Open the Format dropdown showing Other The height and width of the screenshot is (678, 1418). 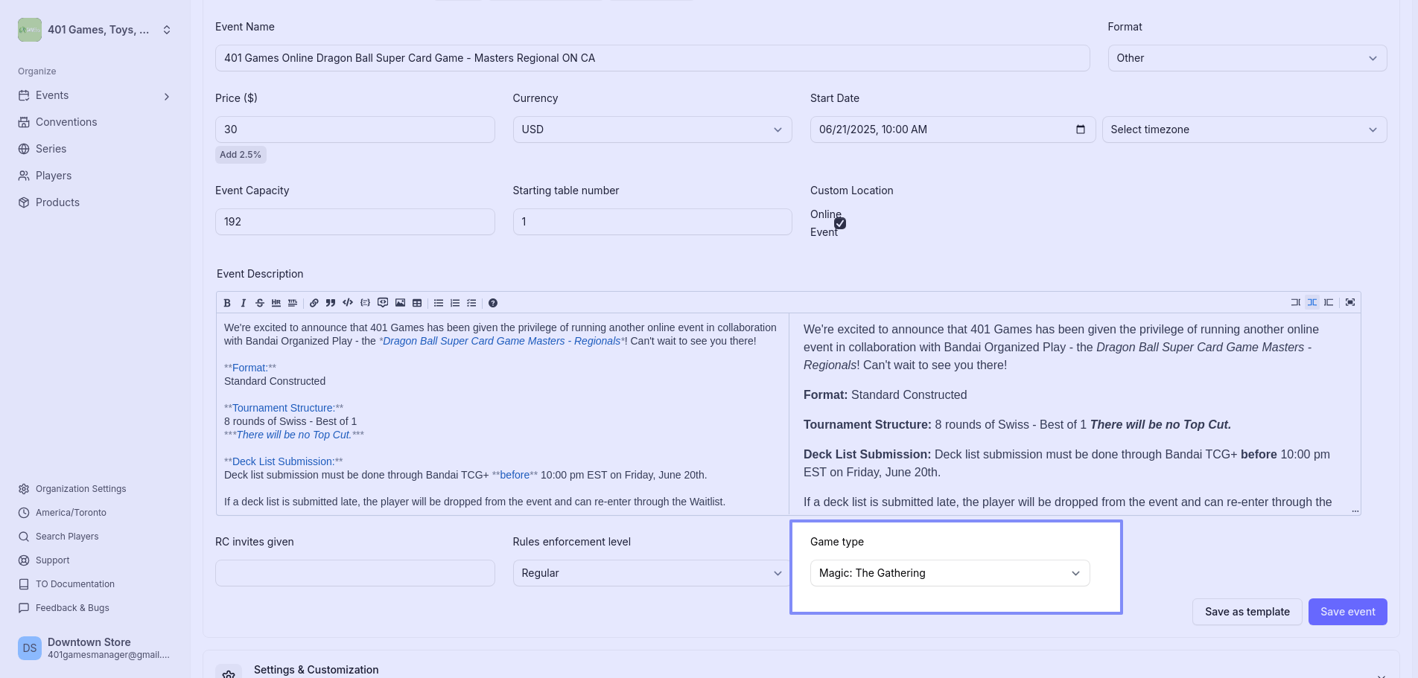pyautogui.click(x=1247, y=58)
